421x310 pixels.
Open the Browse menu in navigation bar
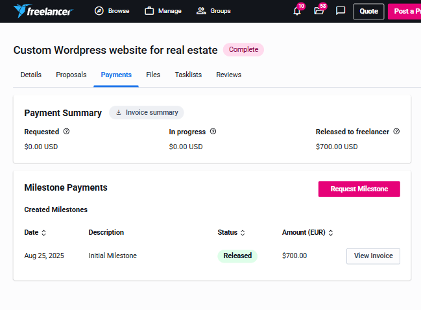pyautogui.click(x=112, y=11)
